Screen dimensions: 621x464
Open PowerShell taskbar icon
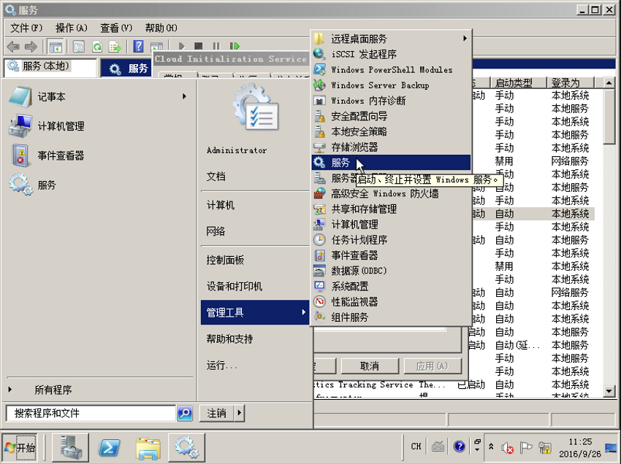pos(110,447)
